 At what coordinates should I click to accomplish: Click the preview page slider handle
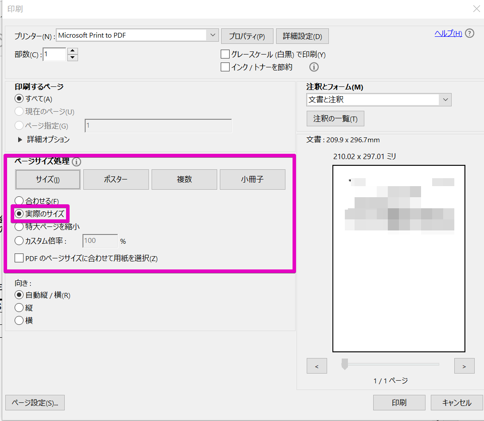(345, 364)
